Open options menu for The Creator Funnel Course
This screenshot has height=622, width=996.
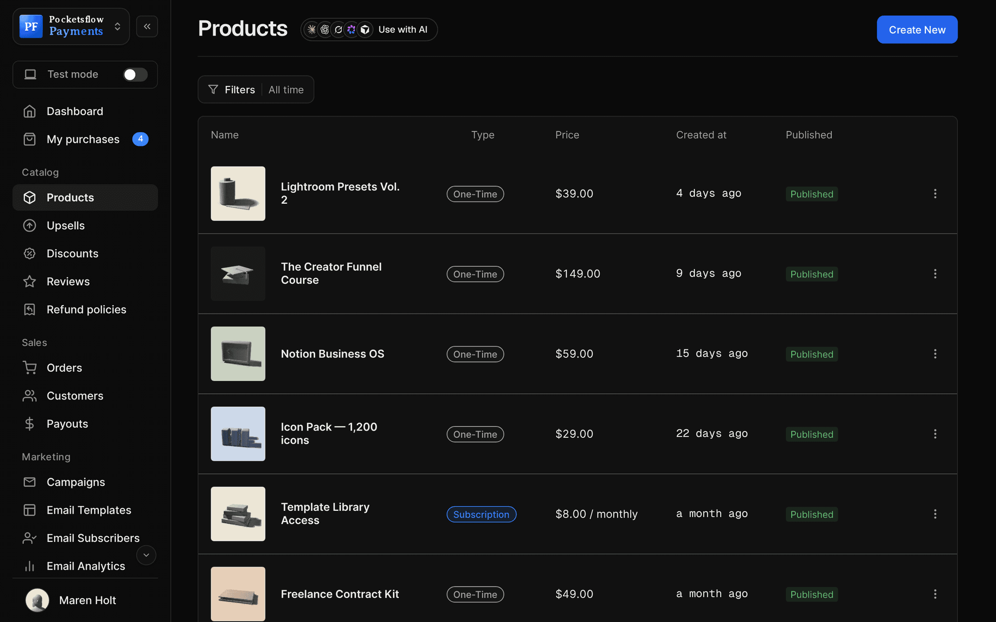pyautogui.click(x=935, y=274)
